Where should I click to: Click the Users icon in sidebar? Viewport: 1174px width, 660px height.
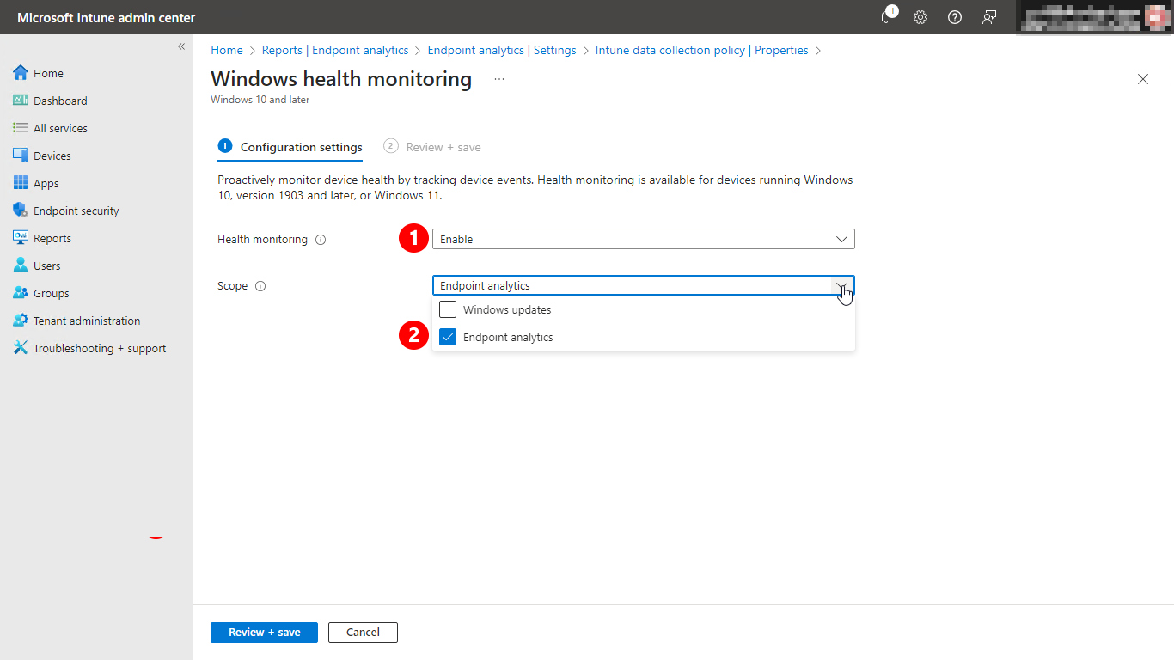click(x=21, y=266)
